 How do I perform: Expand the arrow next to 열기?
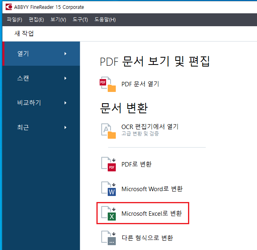point(65,54)
